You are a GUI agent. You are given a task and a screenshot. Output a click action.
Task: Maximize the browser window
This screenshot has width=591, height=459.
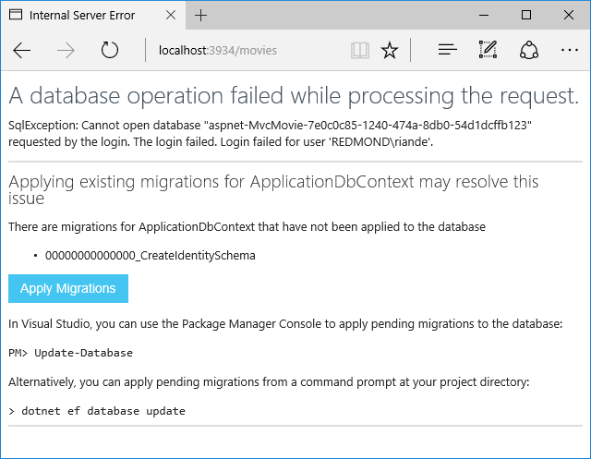[x=525, y=16]
